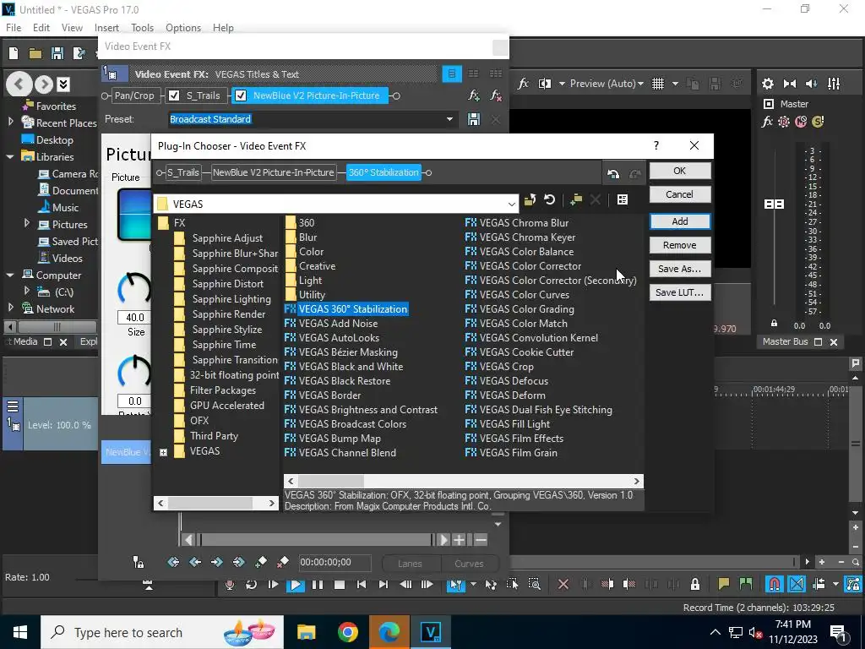Click the Master FX icon
The width and height of the screenshot is (865, 649).
click(x=767, y=122)
